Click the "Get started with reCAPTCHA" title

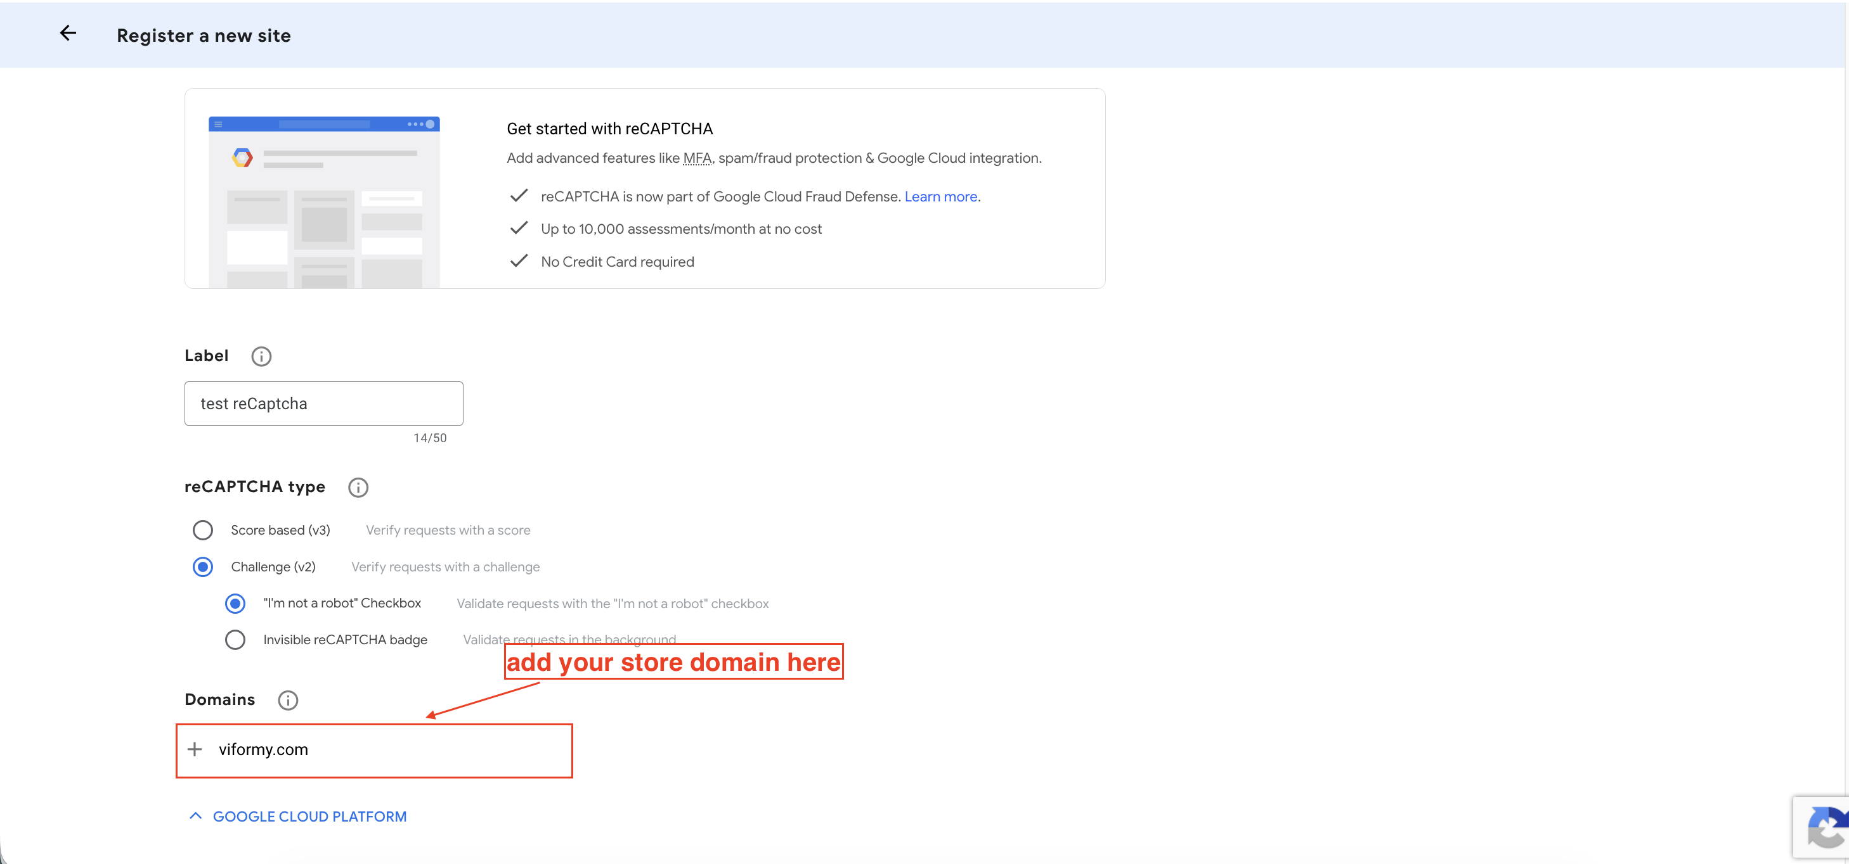[609, 129]
